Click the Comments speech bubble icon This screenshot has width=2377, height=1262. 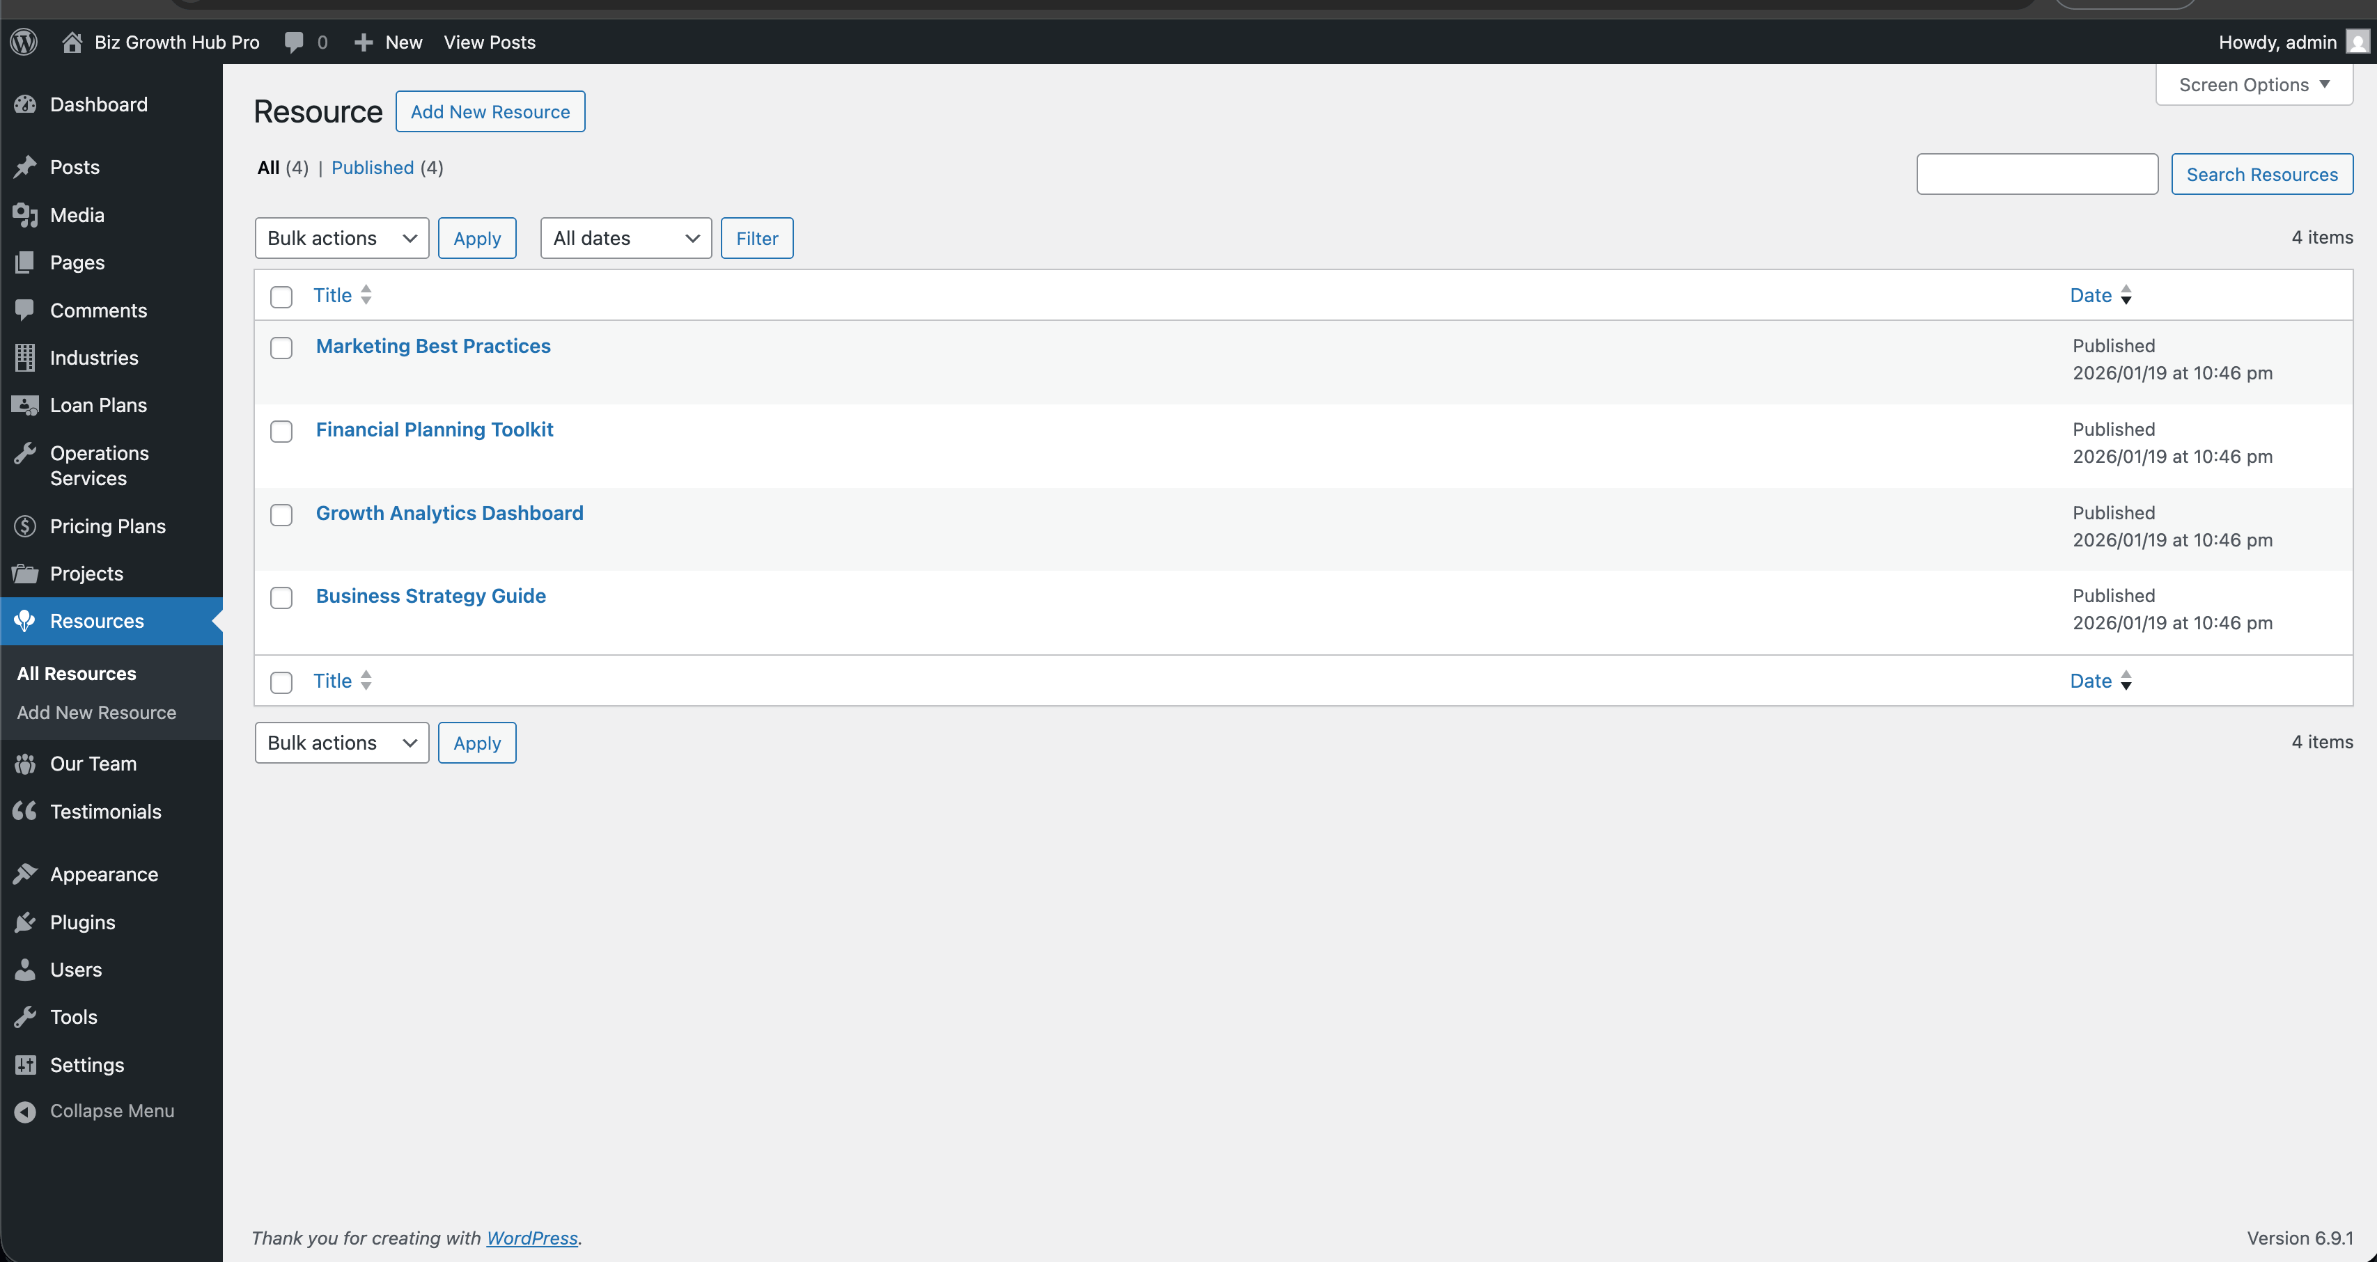pyautogui.click(x=25, y=310)
